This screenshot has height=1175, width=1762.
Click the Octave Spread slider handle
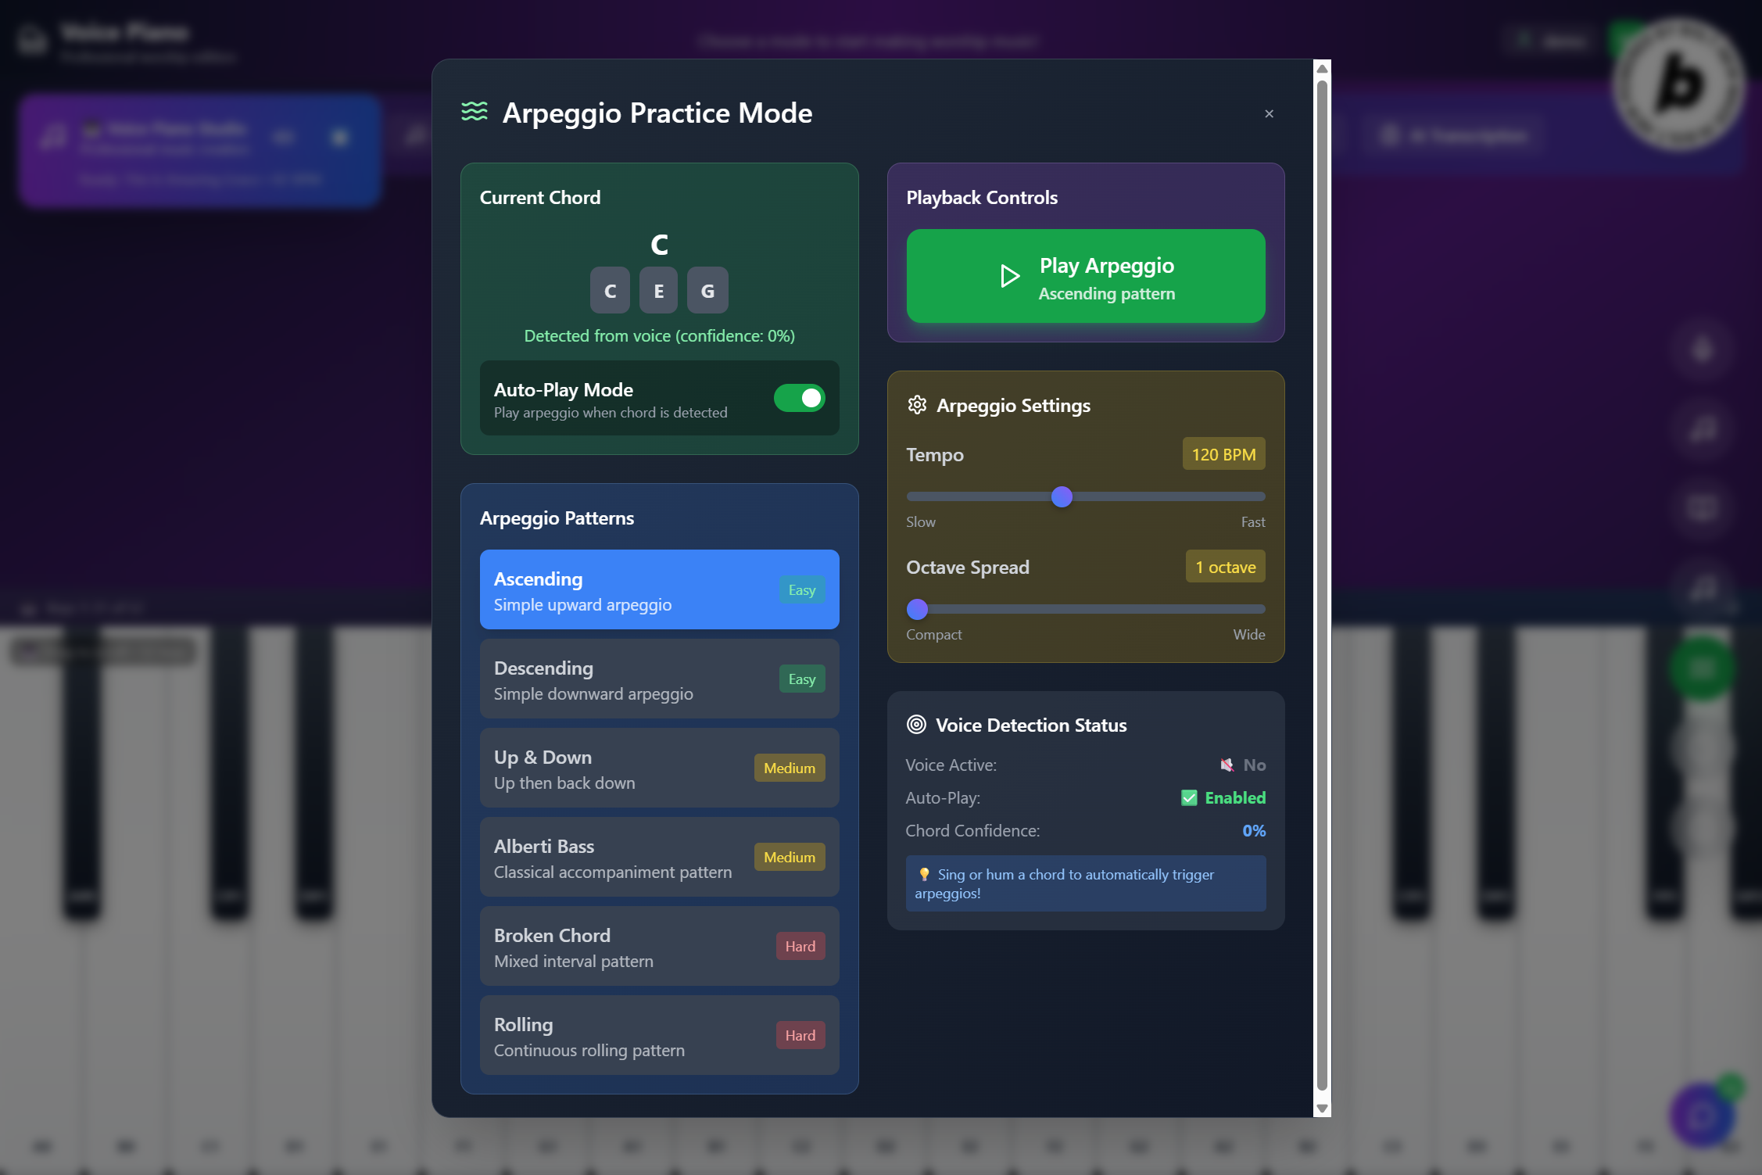click(x=917, y=609)
